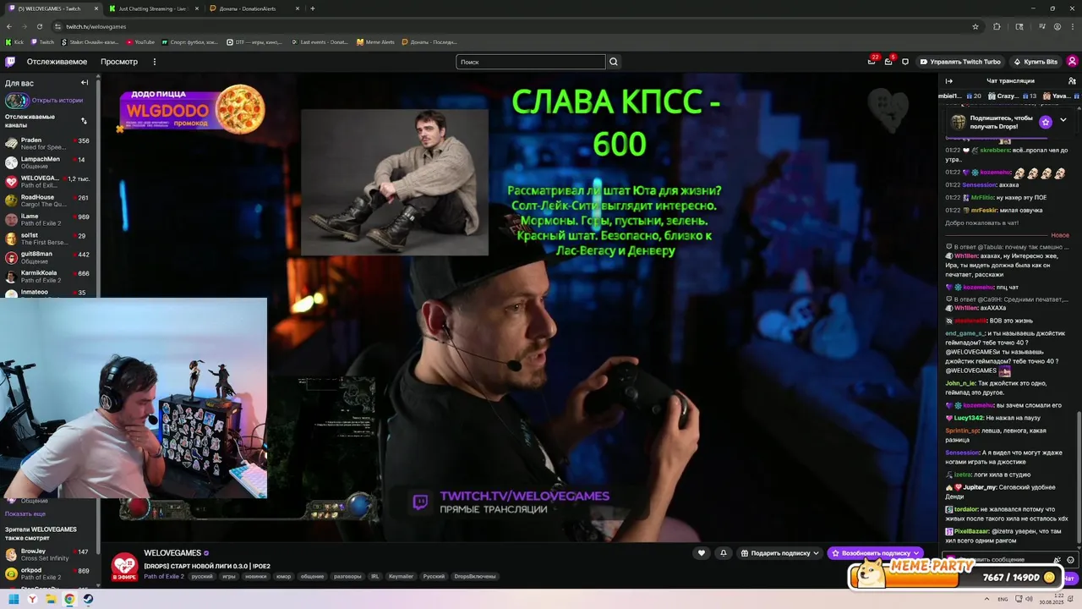This screenshot has height=609, width=1082.
Task: Open the Praden channel in sidebar
Action: (x=47, y=144)
